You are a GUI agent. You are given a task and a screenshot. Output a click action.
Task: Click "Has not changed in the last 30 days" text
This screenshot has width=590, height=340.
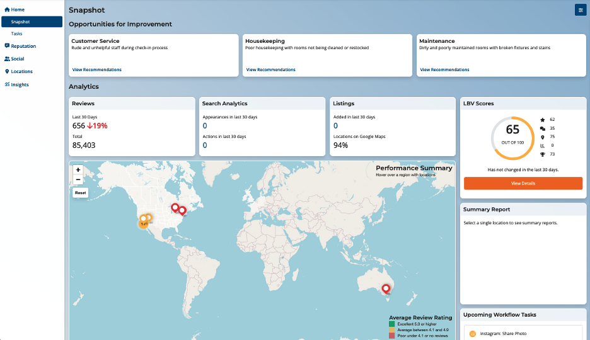523,170
